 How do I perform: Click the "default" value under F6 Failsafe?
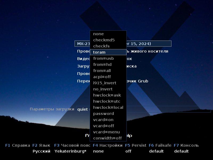156,151
